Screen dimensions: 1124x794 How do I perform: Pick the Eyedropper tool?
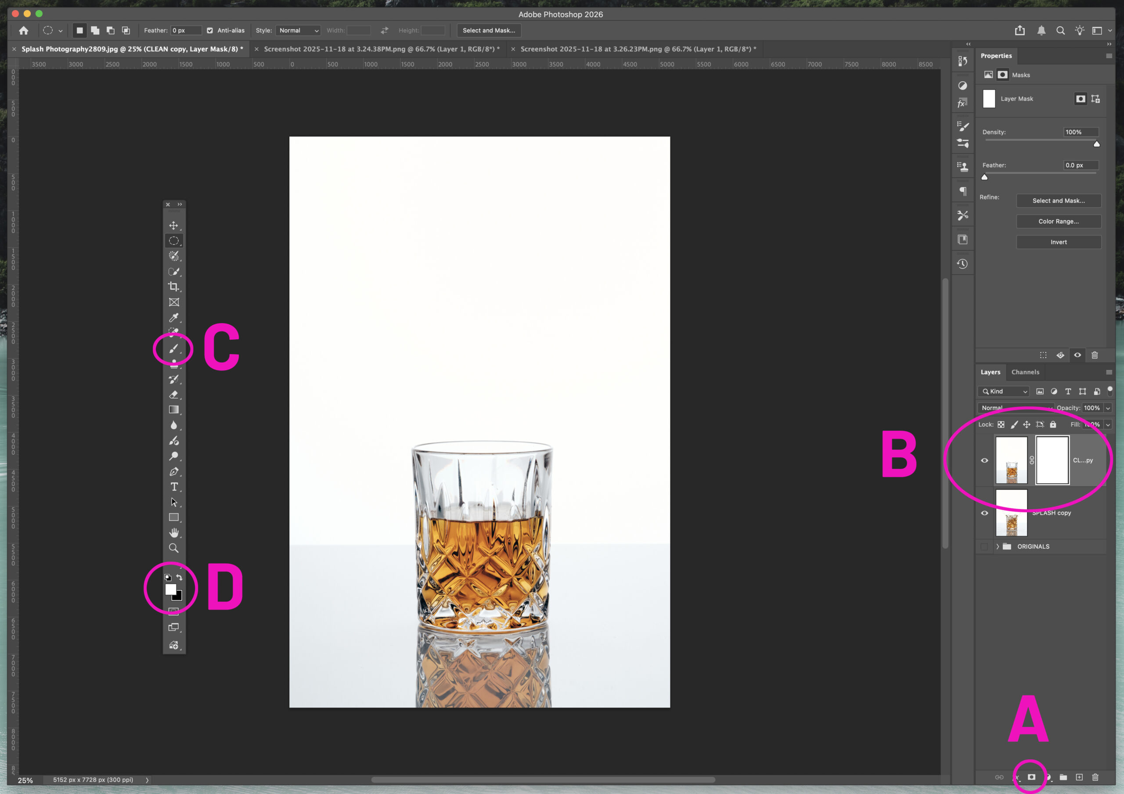pos(174,318)
